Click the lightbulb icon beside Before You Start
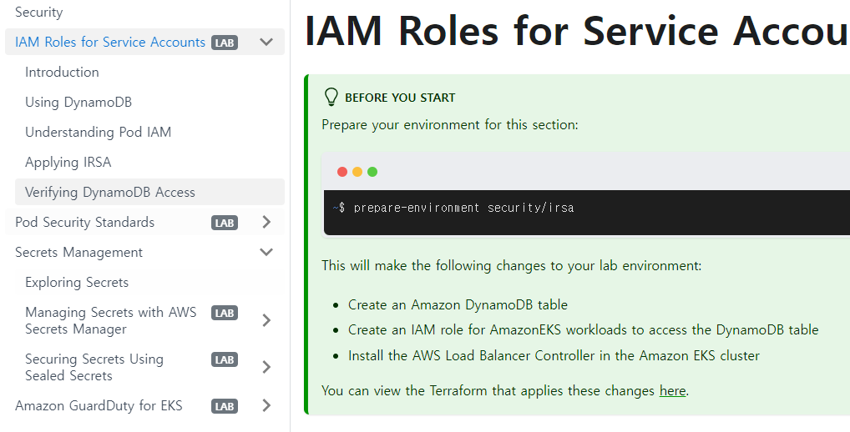The image size is (850, 432). 331,97
